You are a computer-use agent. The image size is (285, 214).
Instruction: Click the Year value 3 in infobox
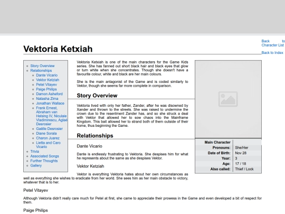(236, 159)
